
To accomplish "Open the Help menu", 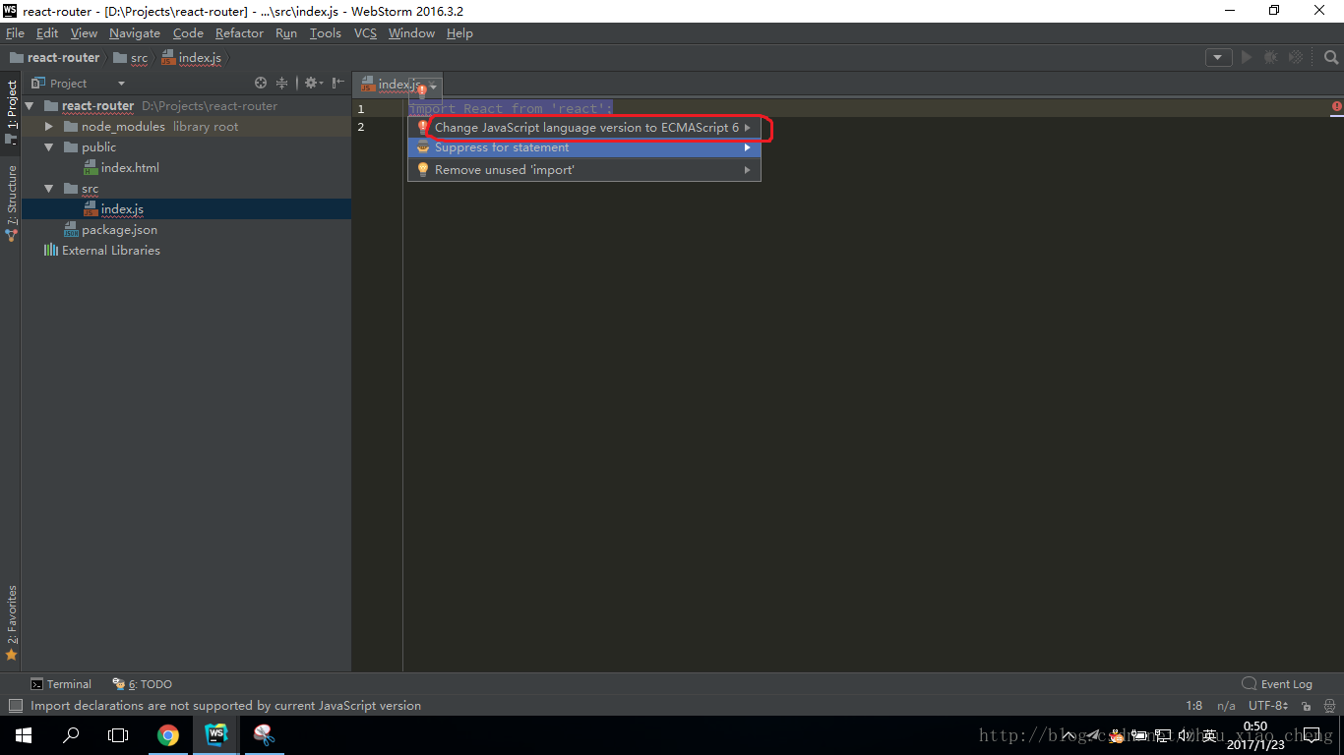I will 459,33.
